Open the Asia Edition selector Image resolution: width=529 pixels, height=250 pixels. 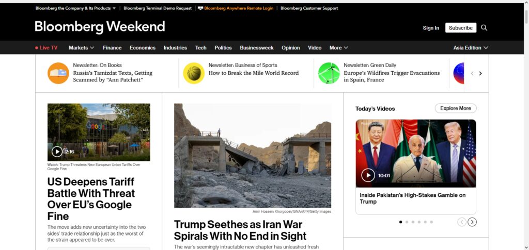click(x=471, y=48)
